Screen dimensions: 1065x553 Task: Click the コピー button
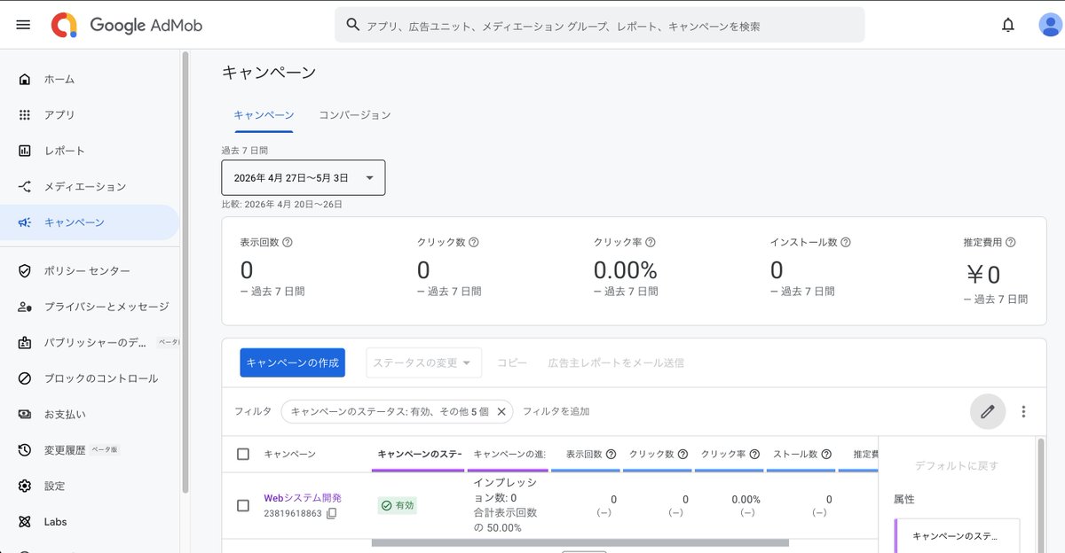511,362
